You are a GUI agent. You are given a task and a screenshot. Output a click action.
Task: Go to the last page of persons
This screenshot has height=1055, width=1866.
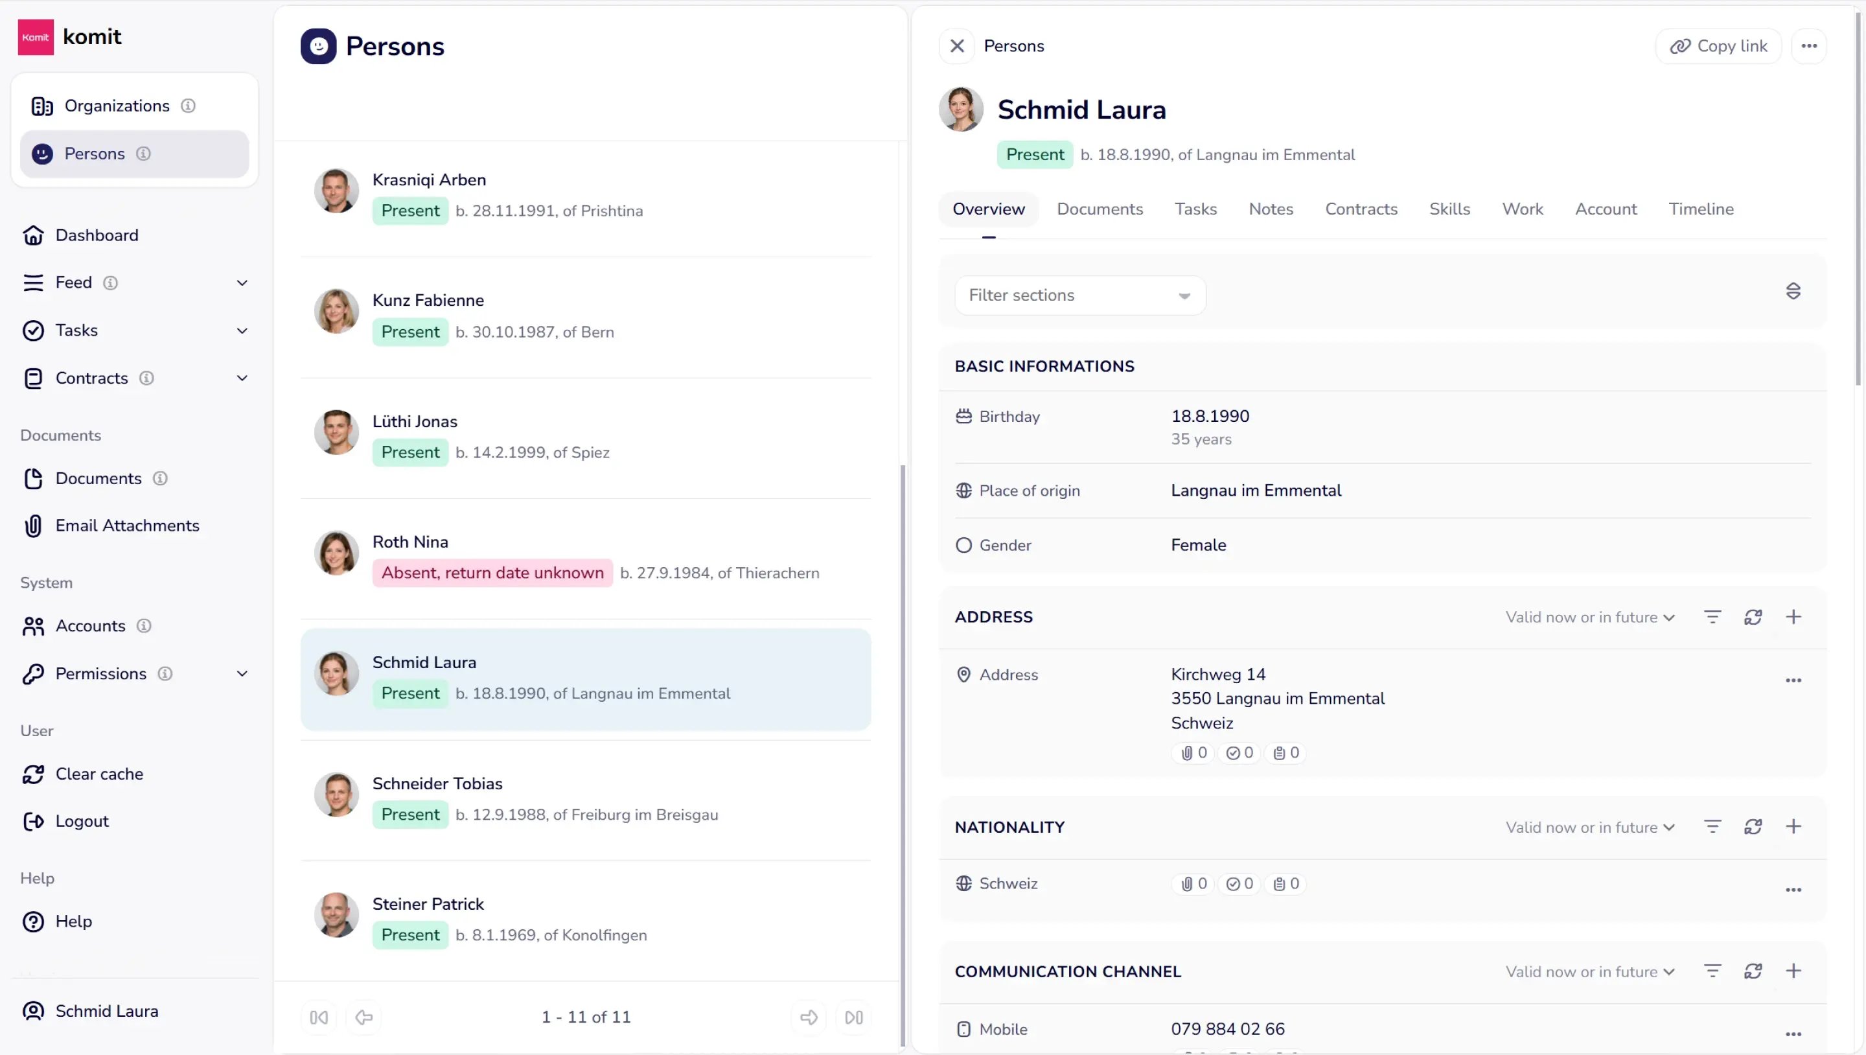tap(854, 1017)
